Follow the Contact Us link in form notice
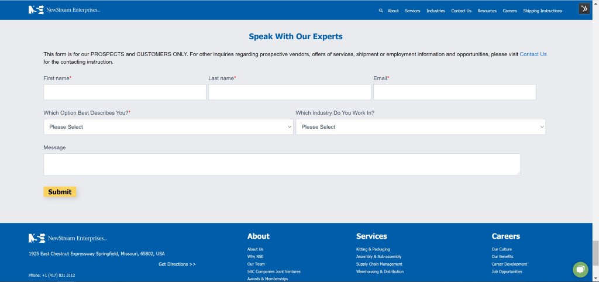Screen dimensions: 599x282 pyautogui.click(x=533, y=54)
